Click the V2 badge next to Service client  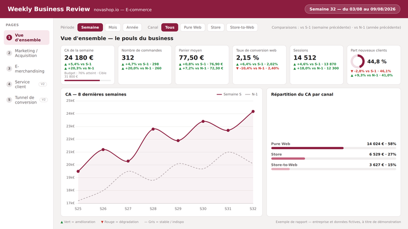coord(42,84)
